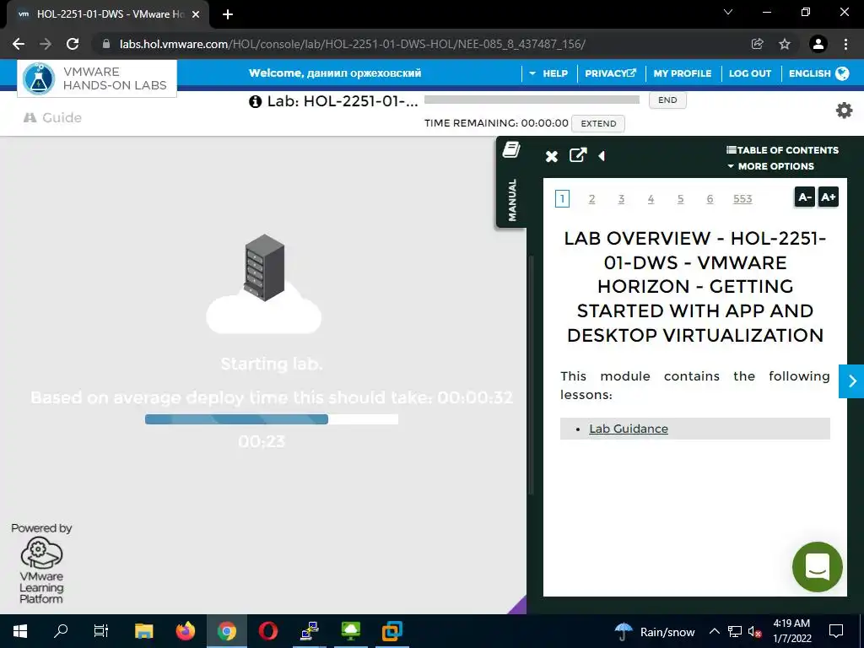
Task: Jump to last manual page 553
Action: [x=742, y=199]
